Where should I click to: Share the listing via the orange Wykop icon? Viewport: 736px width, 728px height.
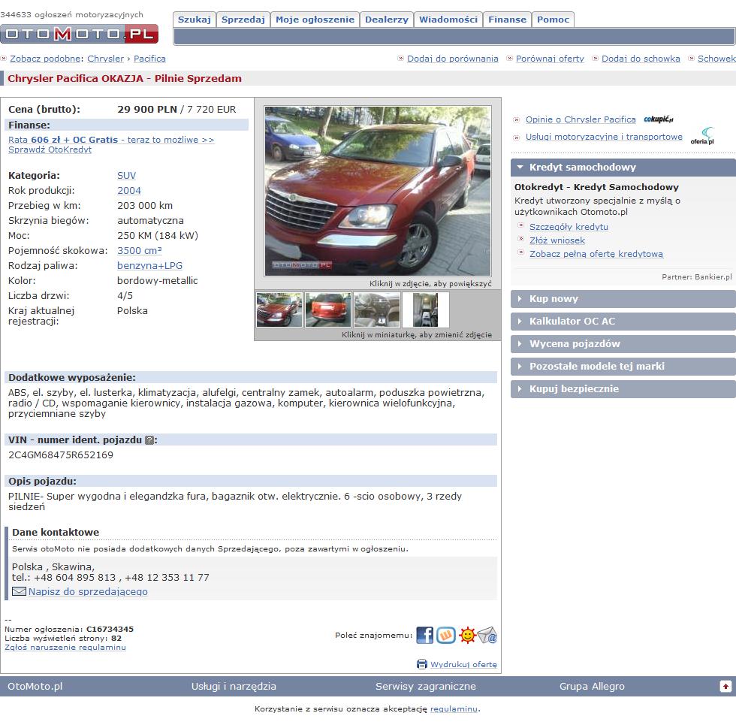pos(446,635)
